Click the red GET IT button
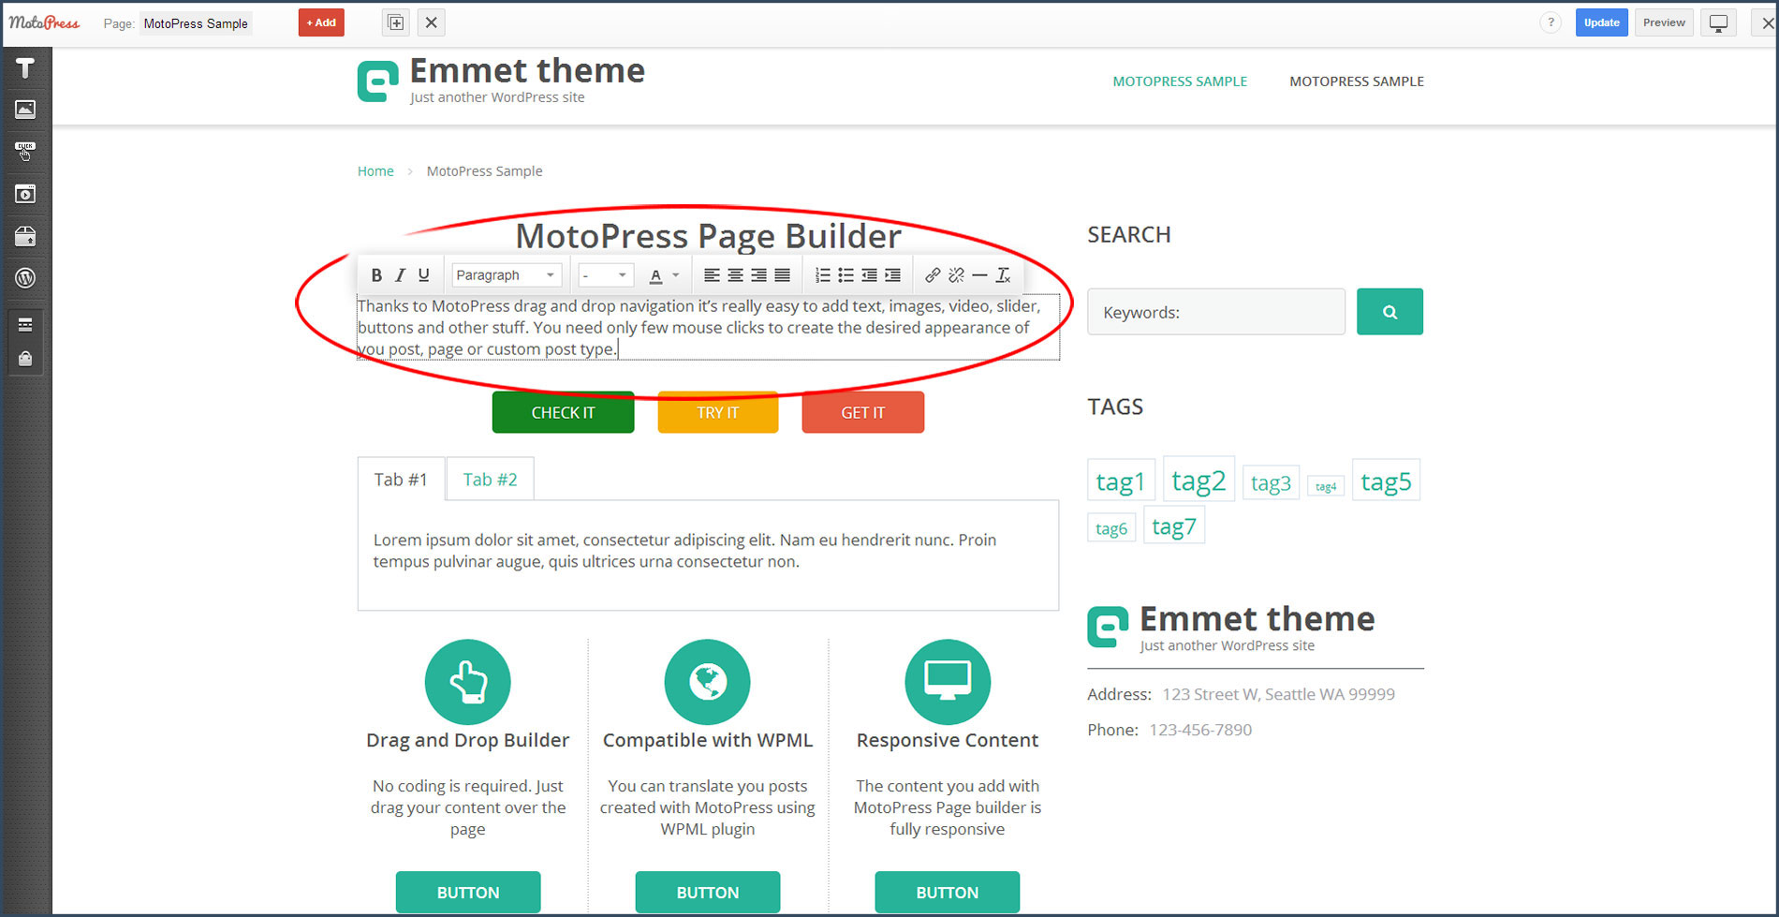This screenshot has height=917, width=1779. (862, 412)
